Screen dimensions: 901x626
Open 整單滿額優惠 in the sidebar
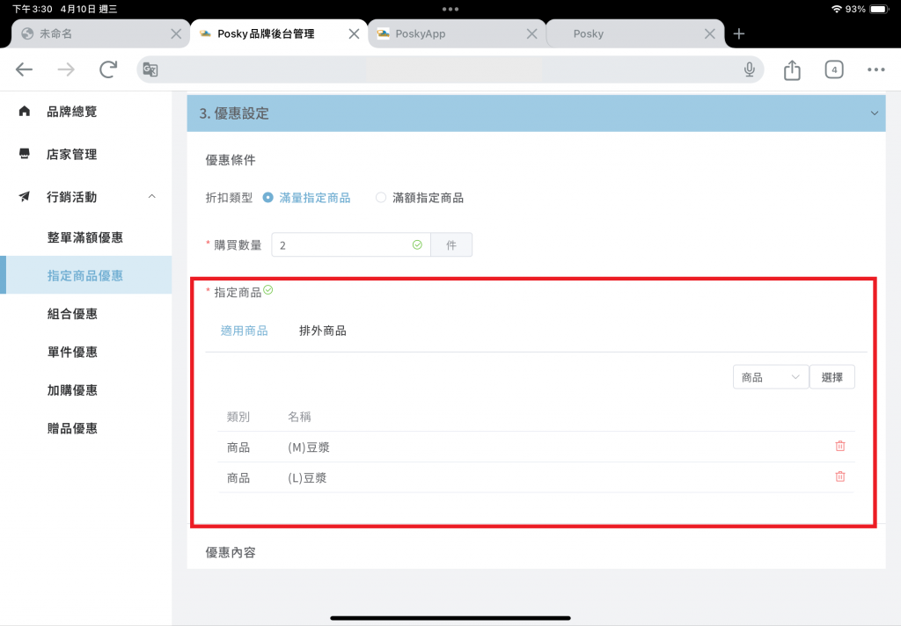pyautogui.click(x=85, y=237)
